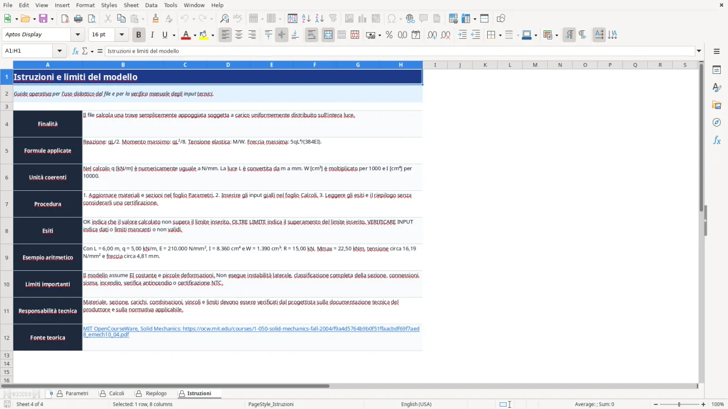Screen dimensions: 728x409
Task: Toggle Align Right
Action: (x=252, y=35)
